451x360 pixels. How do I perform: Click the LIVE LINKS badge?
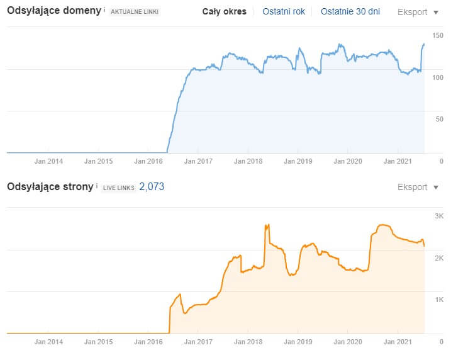tap(118, 188)
